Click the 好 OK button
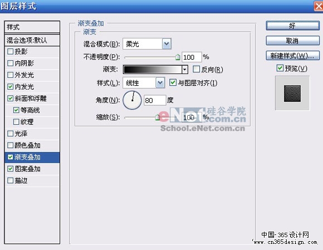Screen dimensions: 323x250 [x=293, y=26]
